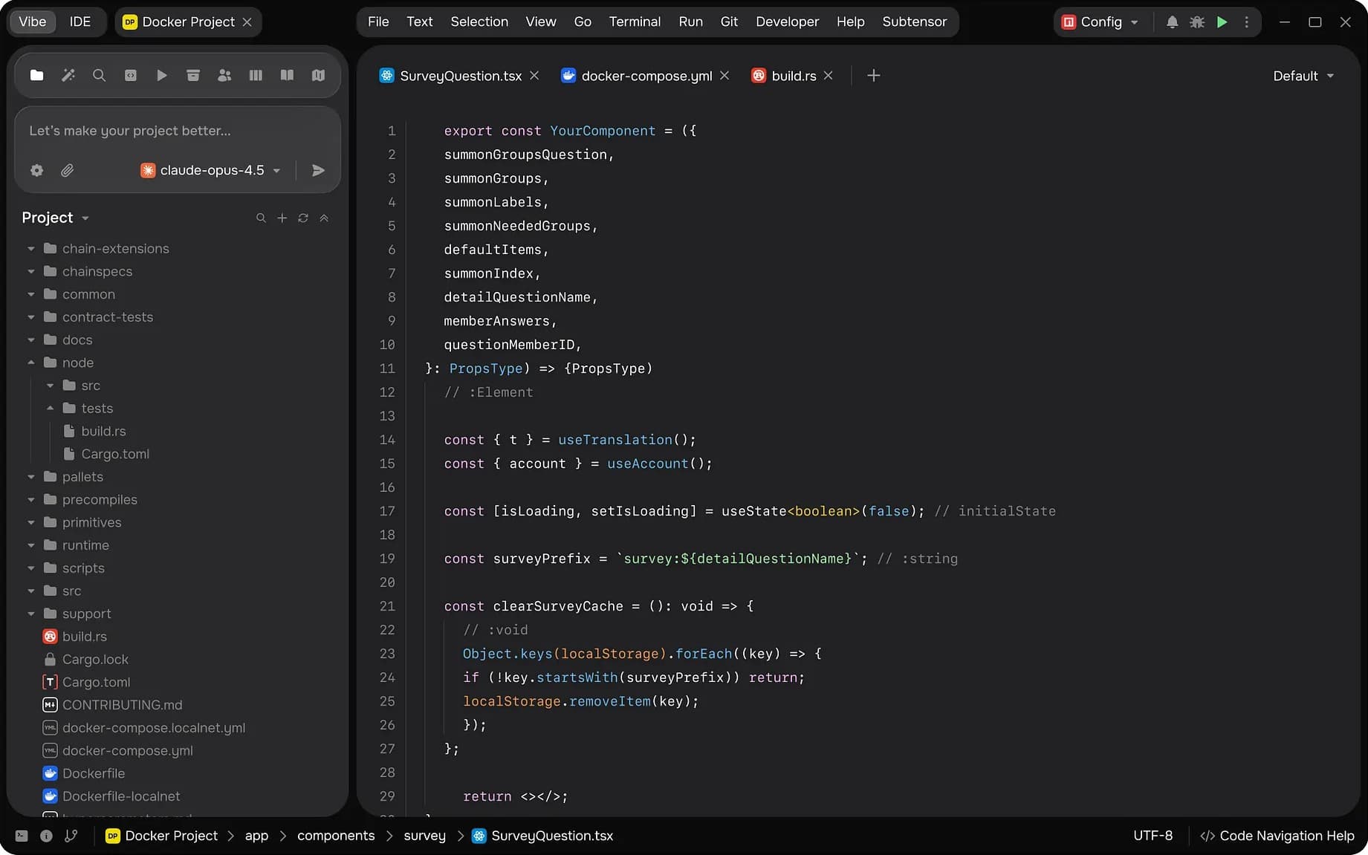Open the notifications bell
This screenshot has width=1368, height=855.
[1172, 22]
